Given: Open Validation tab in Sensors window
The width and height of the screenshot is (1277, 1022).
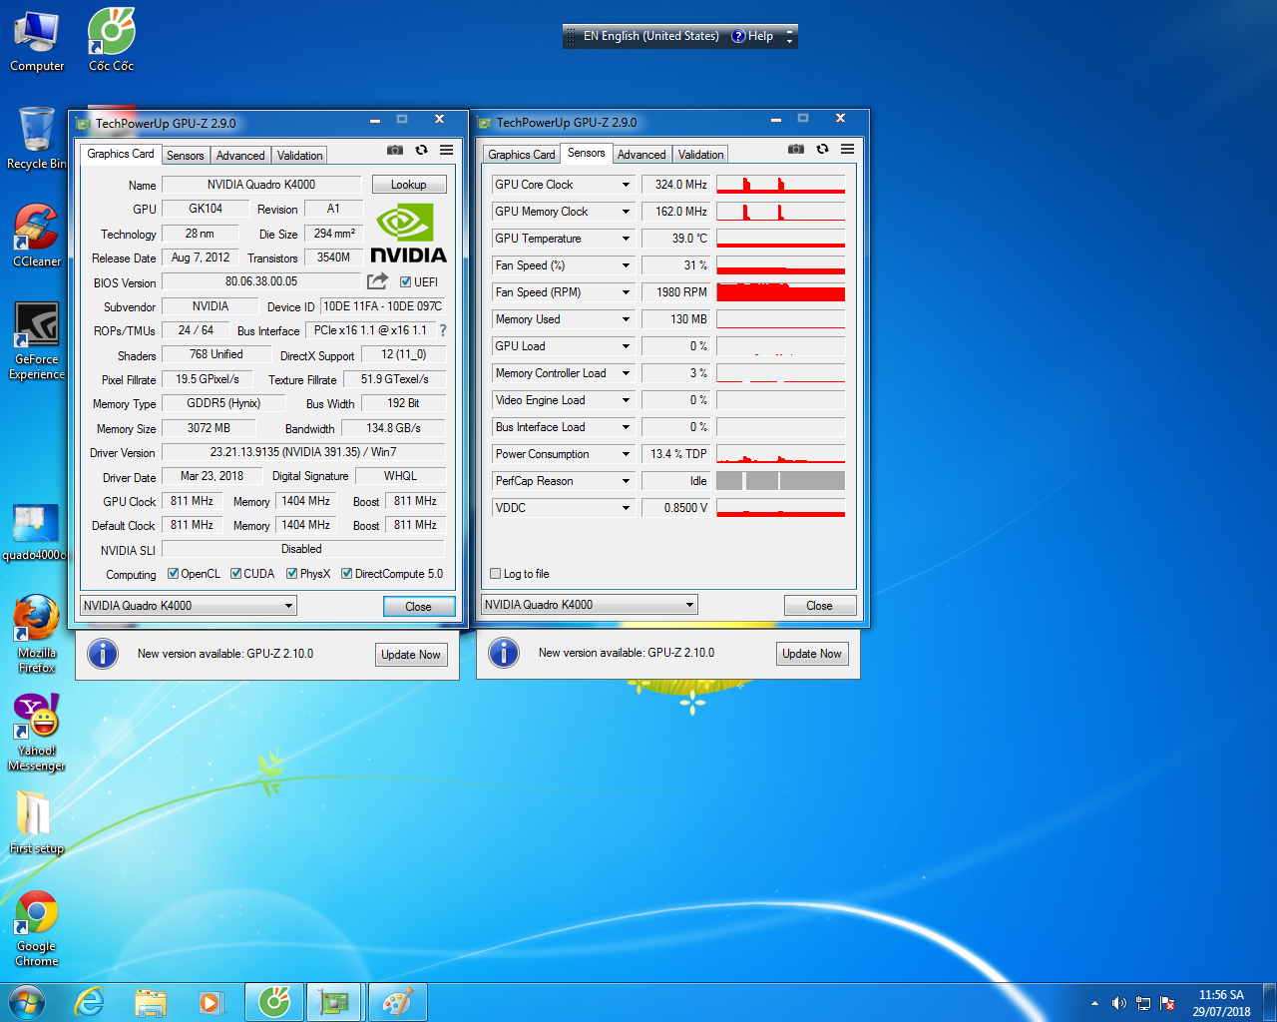Looking at the screenshot, I should pyautogui.click(x=700, y=155).
